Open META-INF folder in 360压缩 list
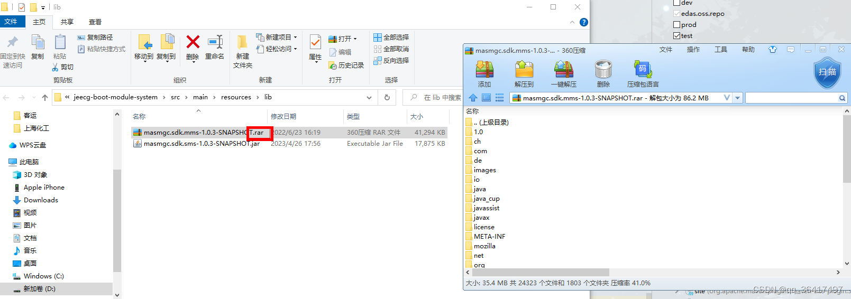Image resolution: width=851 pixels, height=299 pixels. (489, 237)
